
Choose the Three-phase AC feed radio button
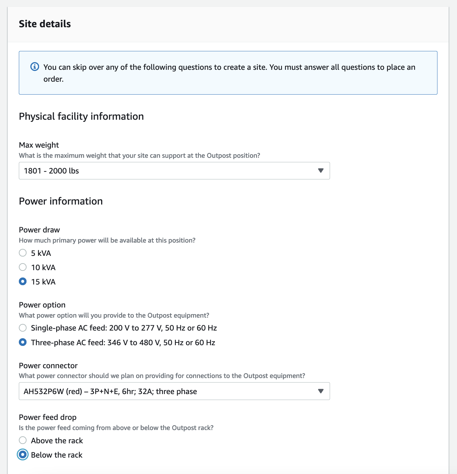coord(23,342)
